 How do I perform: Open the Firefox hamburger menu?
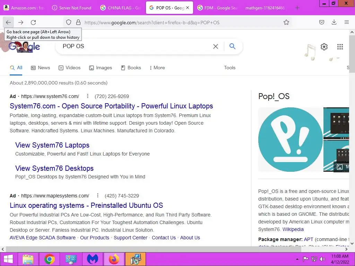click(x=346, y=22)
